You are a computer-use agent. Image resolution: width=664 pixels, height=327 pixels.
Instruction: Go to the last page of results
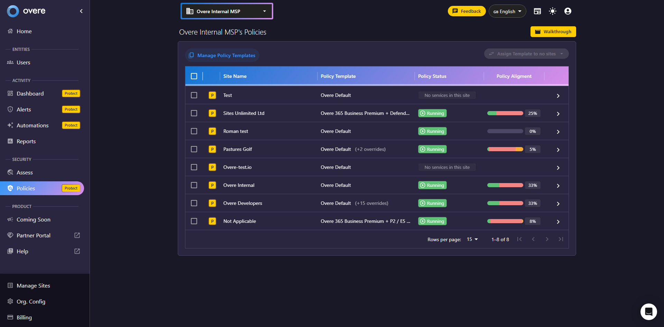(x=561, y=239)
